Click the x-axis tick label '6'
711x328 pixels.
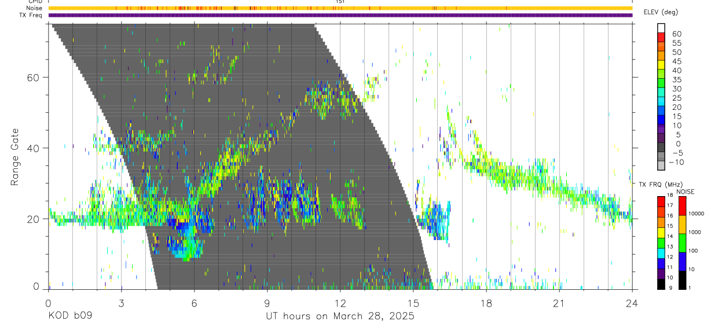(194, 303)
